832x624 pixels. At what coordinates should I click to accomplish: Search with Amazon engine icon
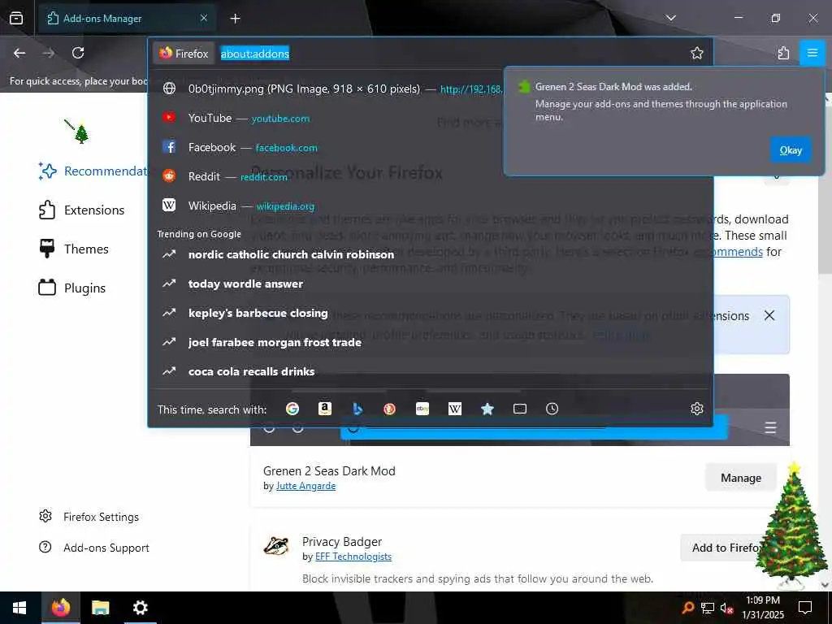coord(325,409)
